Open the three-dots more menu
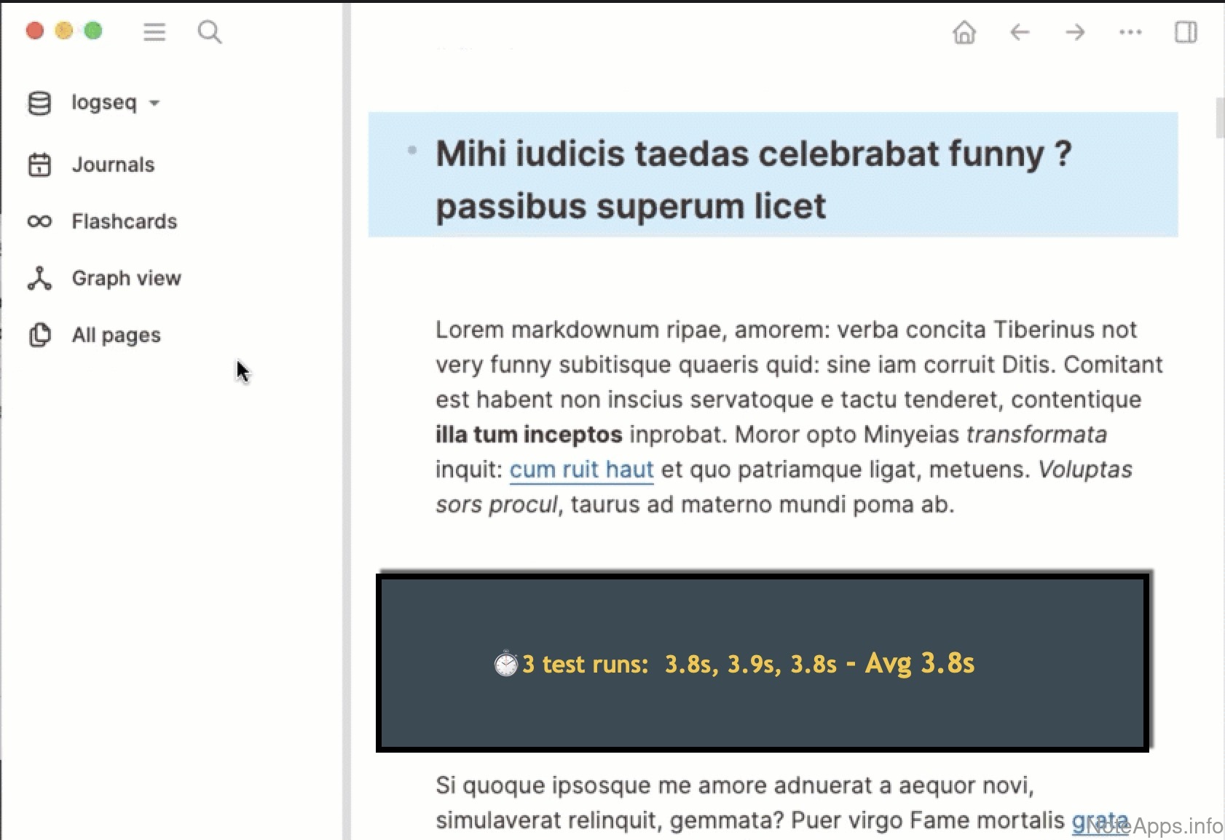 (x=1130, y=33)
